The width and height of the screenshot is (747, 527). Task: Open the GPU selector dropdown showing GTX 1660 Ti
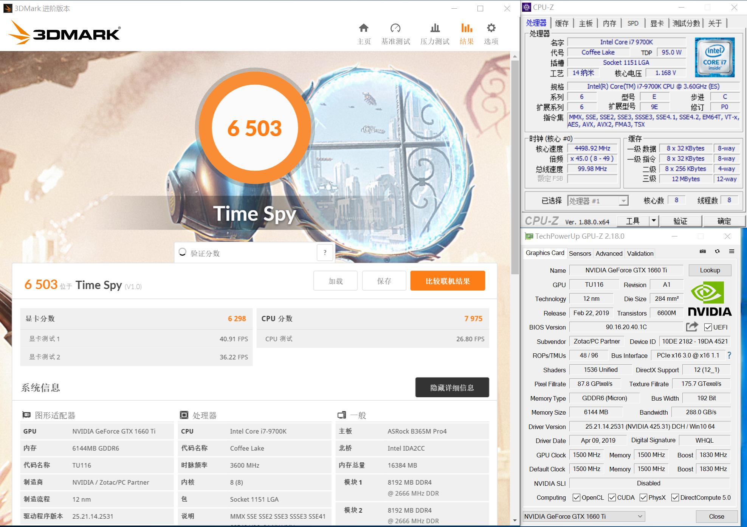click(x=640, y=516)
